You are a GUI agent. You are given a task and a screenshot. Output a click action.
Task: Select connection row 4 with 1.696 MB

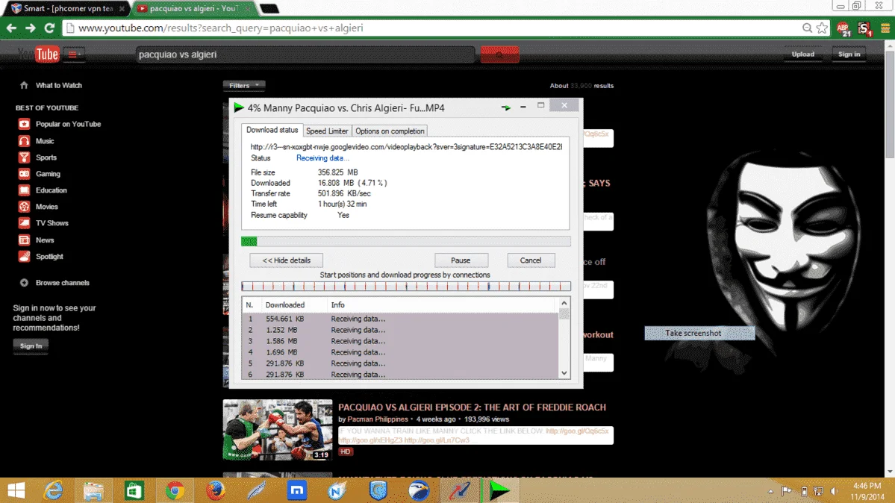(x=399, y=352)
